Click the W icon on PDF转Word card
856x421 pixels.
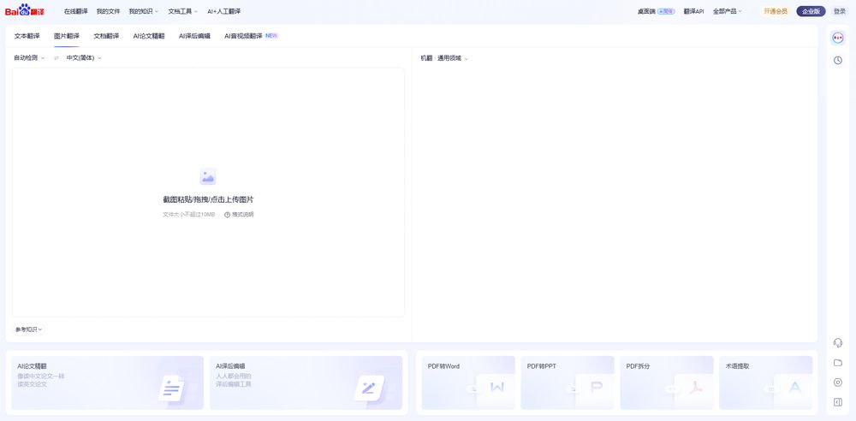point(496,388)
